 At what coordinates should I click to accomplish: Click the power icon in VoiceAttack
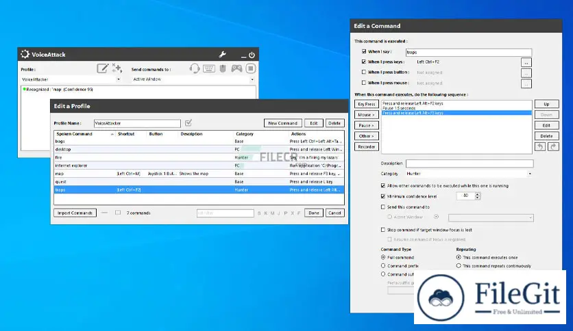252,55
